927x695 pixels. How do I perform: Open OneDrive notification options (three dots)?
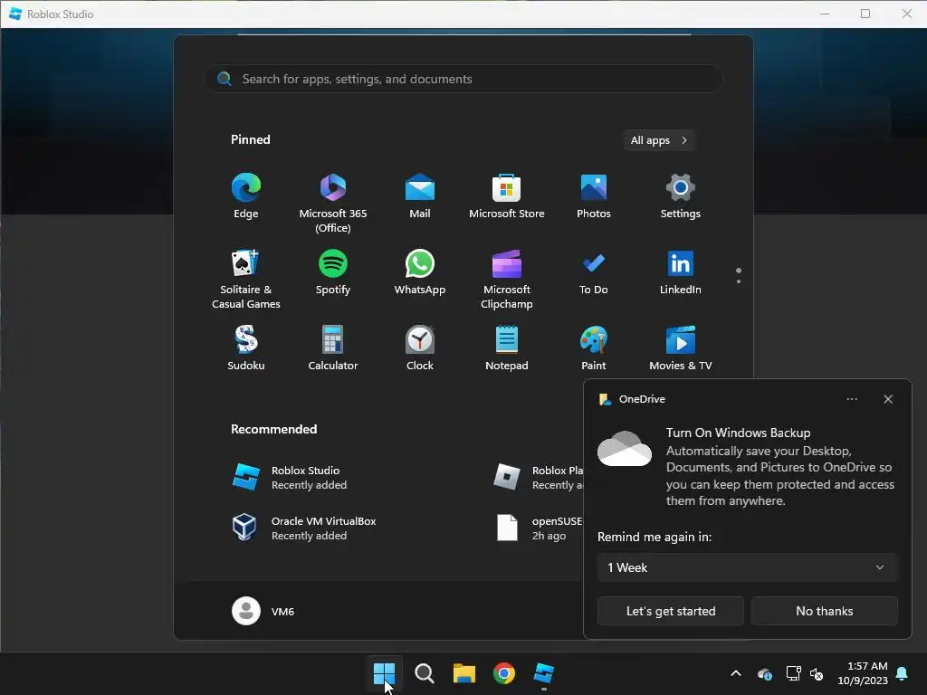point(851,399)
